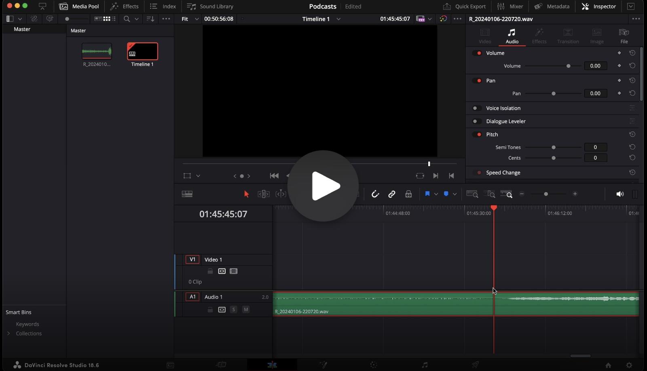The height and width of the screenshot is (371, 647).
Task: Open the Effects panel in top bar
Action: click(x=125, y=6)
